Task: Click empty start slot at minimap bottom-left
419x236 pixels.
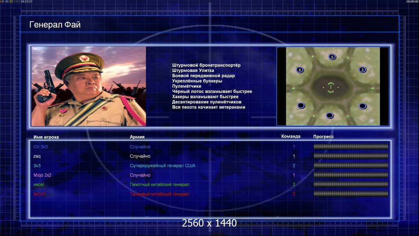Action: [301, 105]
